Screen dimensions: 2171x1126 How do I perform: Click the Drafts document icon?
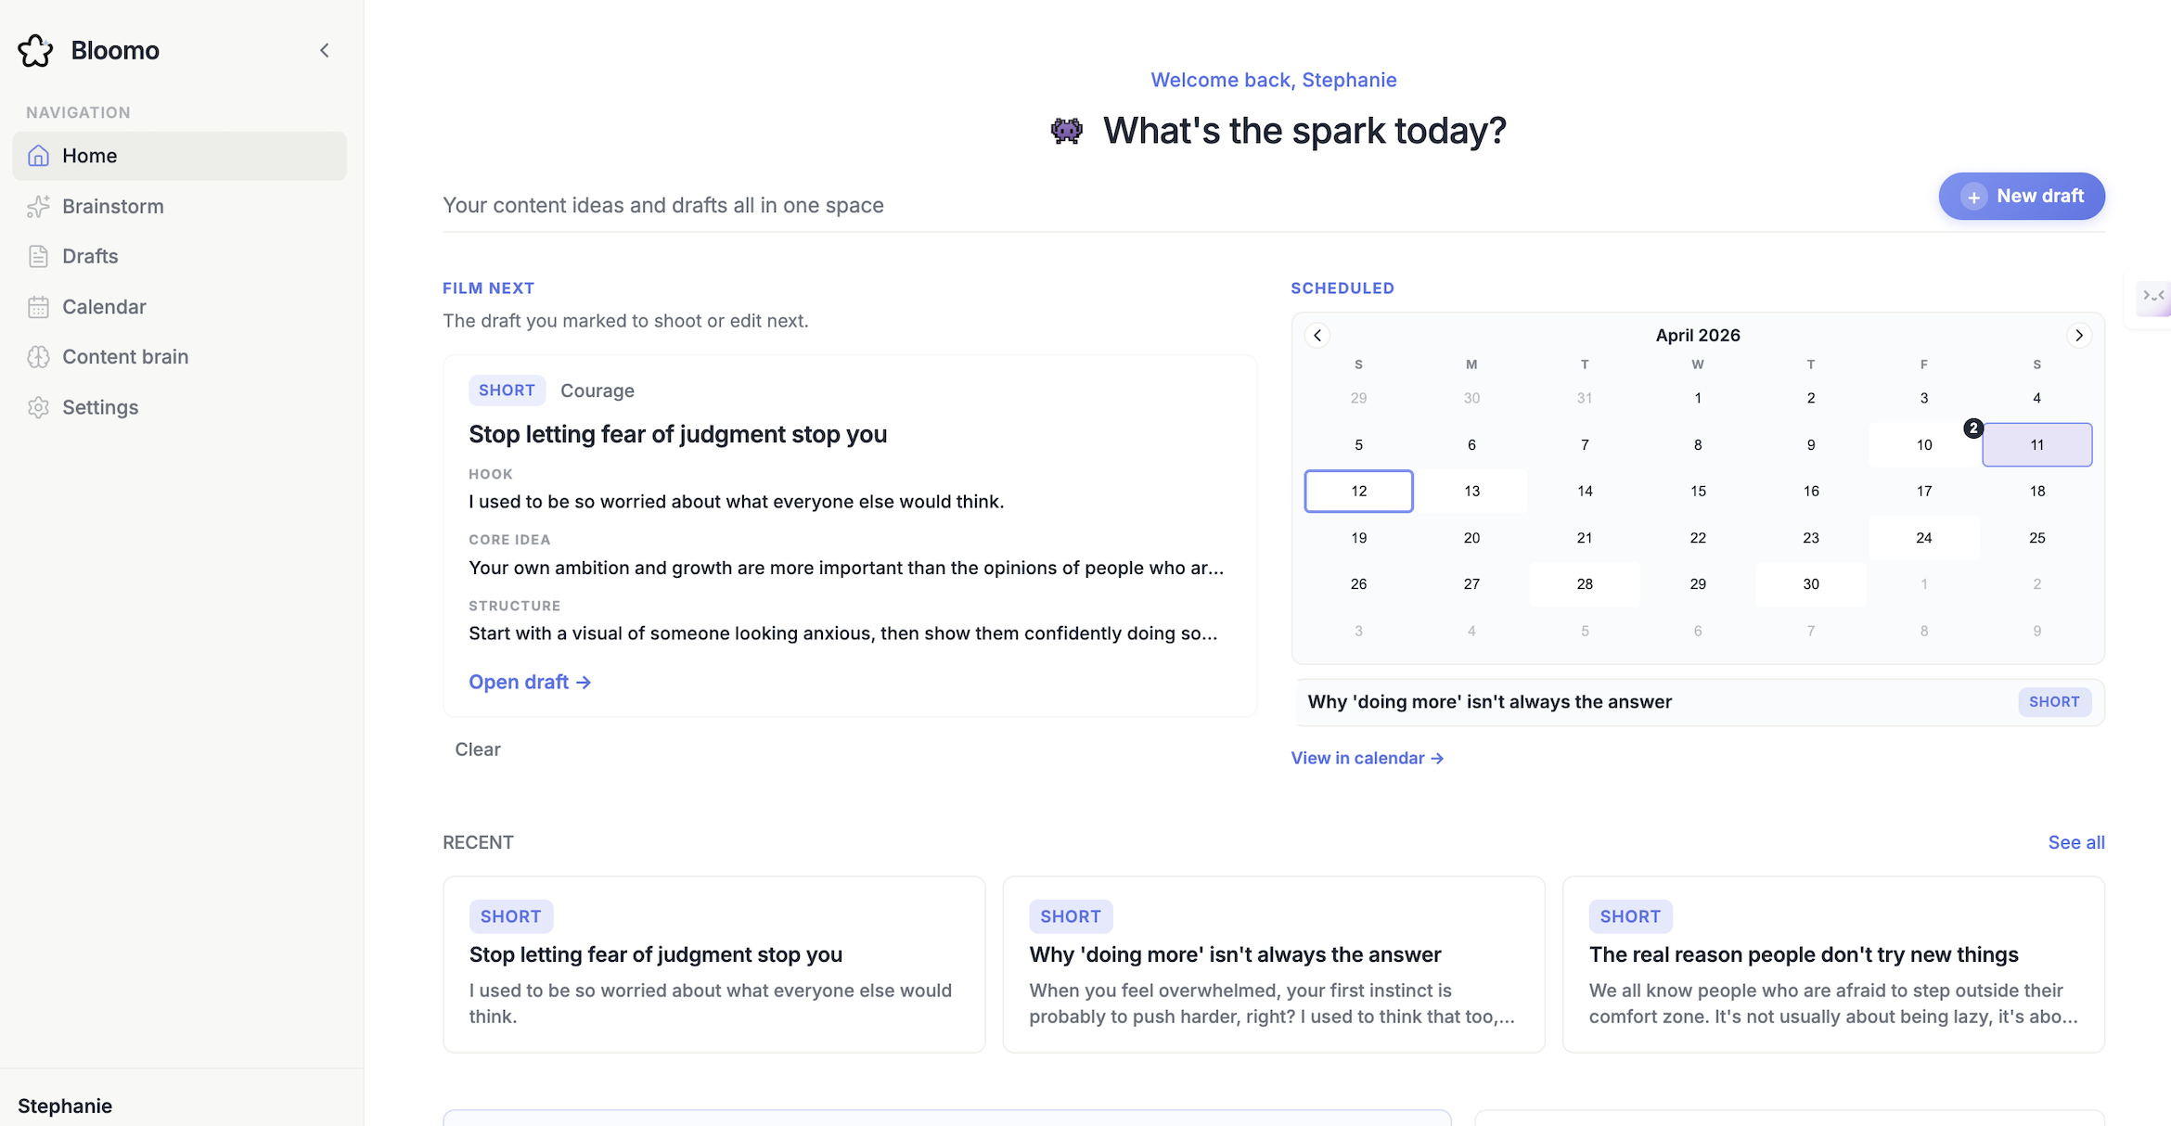(x=37, y=256)
